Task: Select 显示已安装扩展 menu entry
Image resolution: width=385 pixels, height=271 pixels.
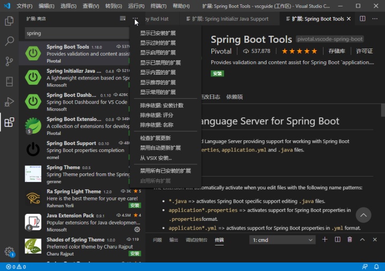Action: (x=158, y=33)
